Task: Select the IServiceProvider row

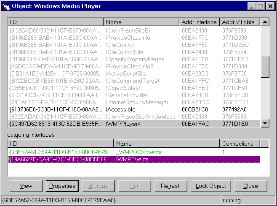Action: [x=134, y=95]
